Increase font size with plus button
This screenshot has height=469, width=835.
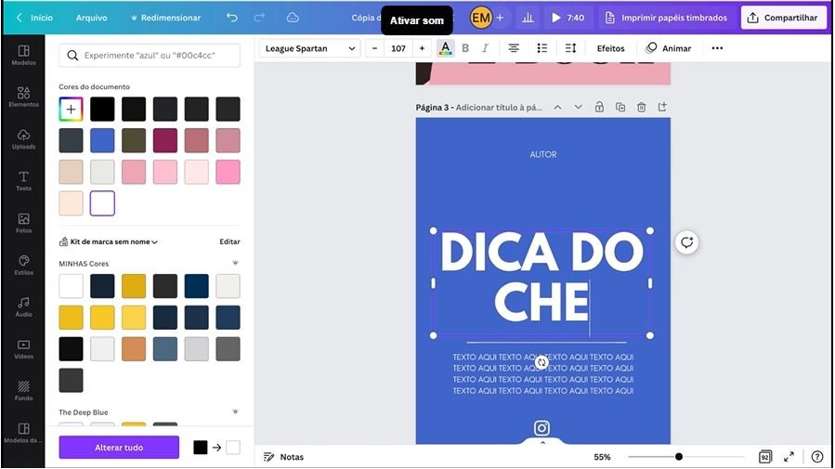point(422,48)
